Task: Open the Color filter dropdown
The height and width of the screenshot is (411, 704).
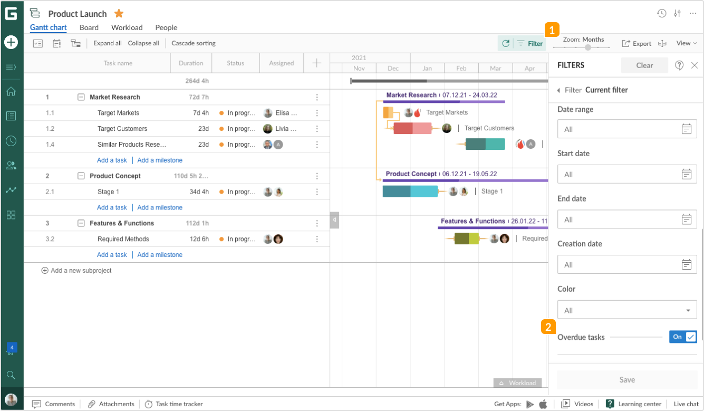Action: pyautogui.click(x=627, y=309)
